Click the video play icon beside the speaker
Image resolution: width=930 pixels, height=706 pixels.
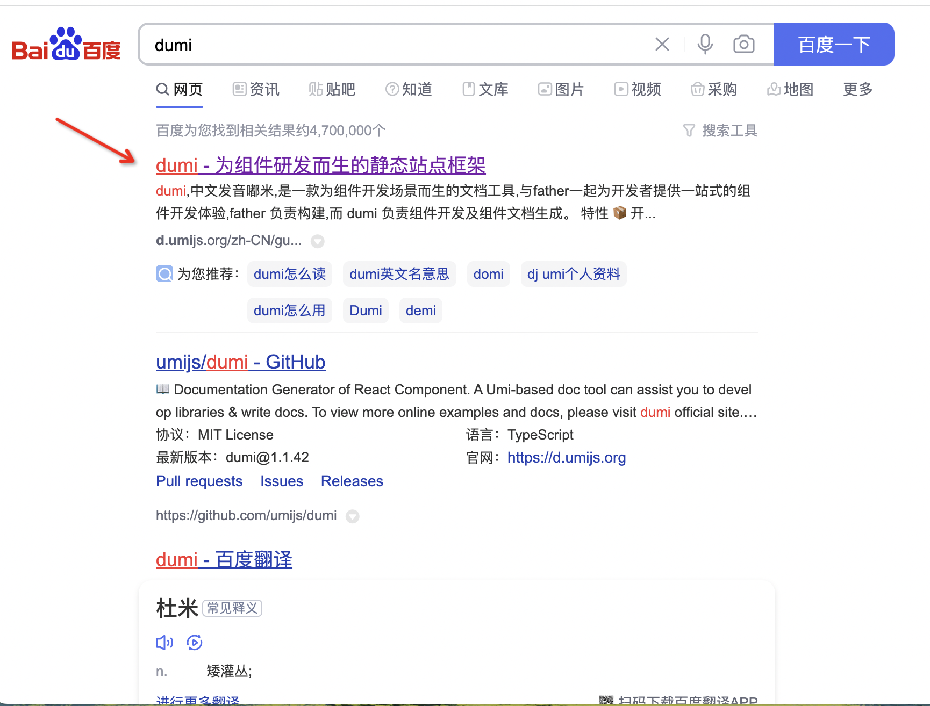pyautogui.click(x=195, y=642)
